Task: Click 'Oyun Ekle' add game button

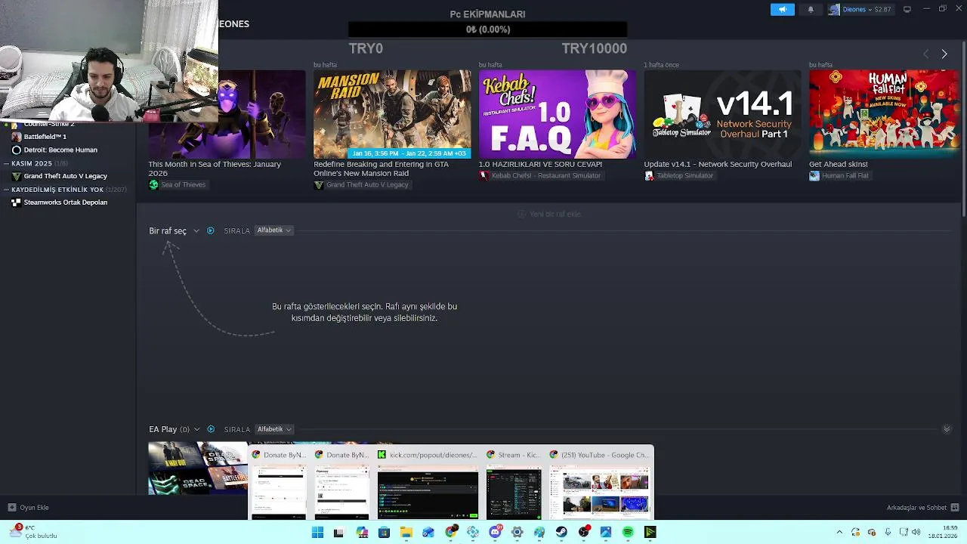Action: (28, 508)
